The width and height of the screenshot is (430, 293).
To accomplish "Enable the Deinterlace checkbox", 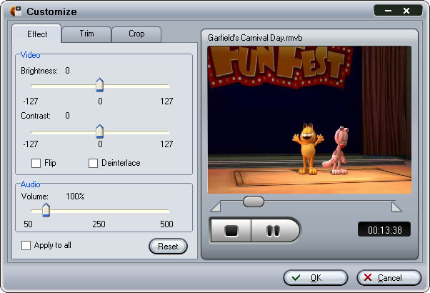I will click(x=93, y=163).
